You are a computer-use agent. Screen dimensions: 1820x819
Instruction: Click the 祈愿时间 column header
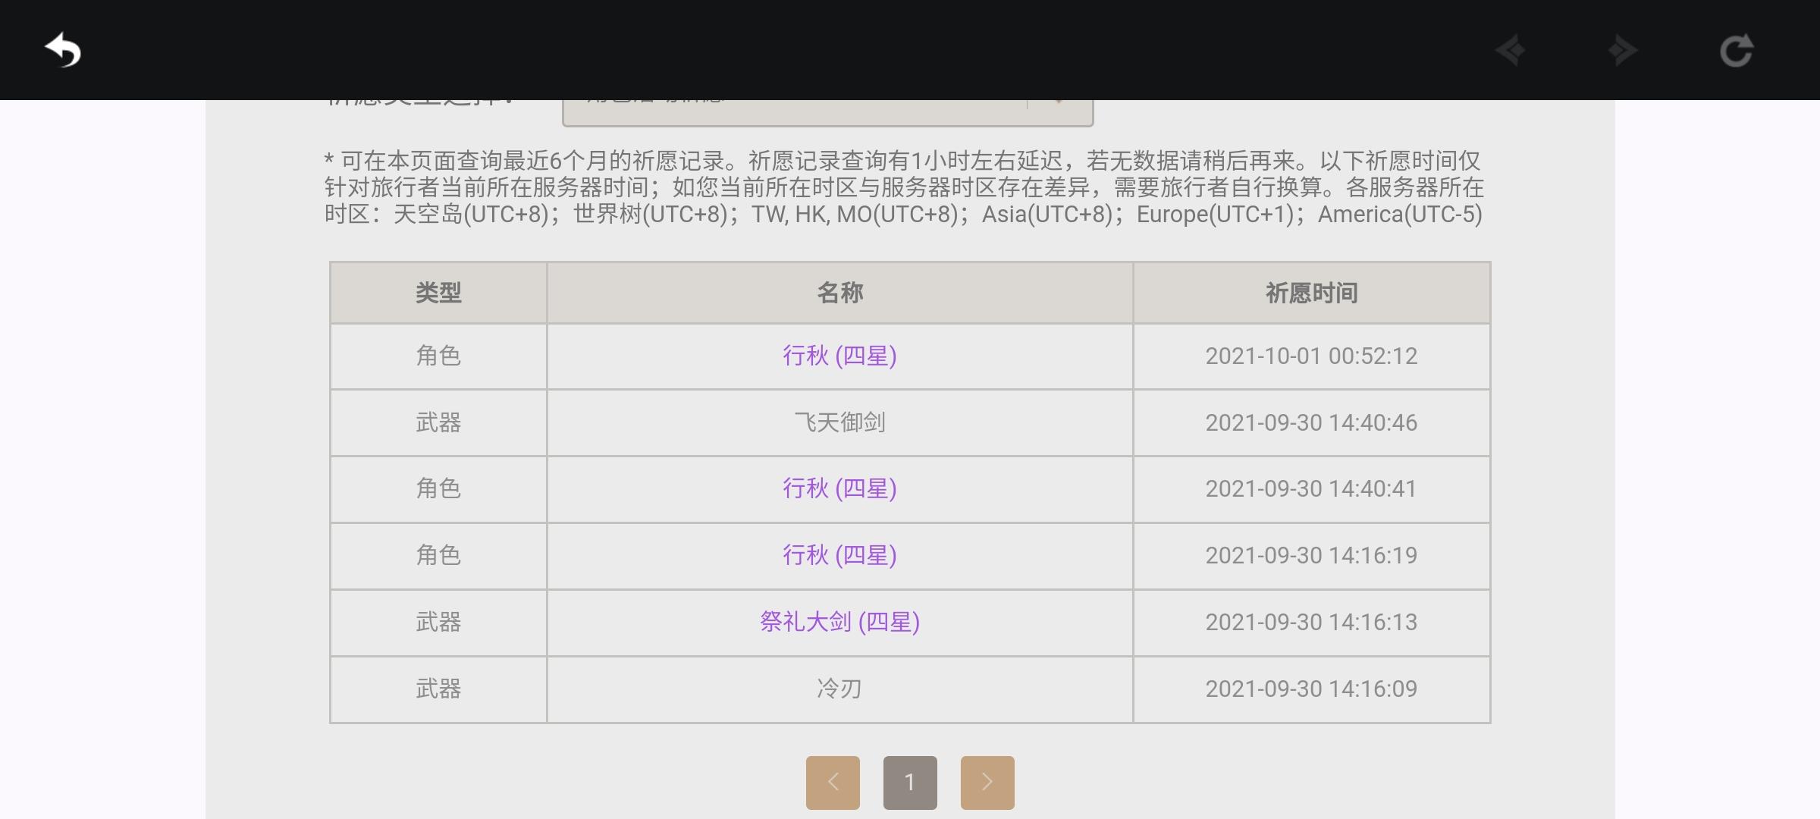[x=1311, y=293]
